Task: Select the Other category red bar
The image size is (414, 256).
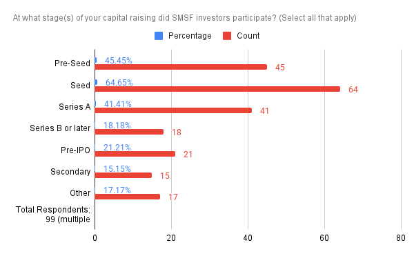Action: [x=127, y=197]
